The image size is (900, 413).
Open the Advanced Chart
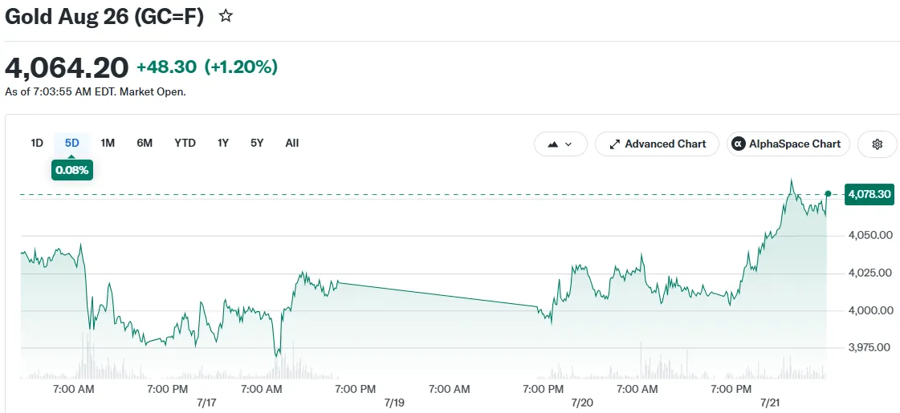coord(658,144)
